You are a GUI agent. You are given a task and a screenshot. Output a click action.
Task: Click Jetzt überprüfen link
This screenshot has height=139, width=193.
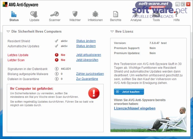coord(87,60)
